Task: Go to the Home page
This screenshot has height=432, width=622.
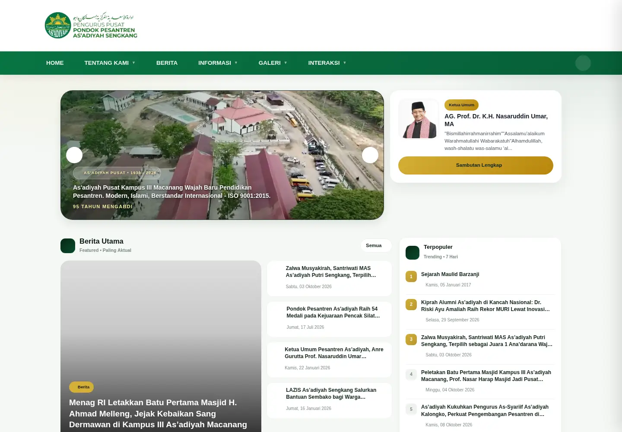Action: (55, 63)
